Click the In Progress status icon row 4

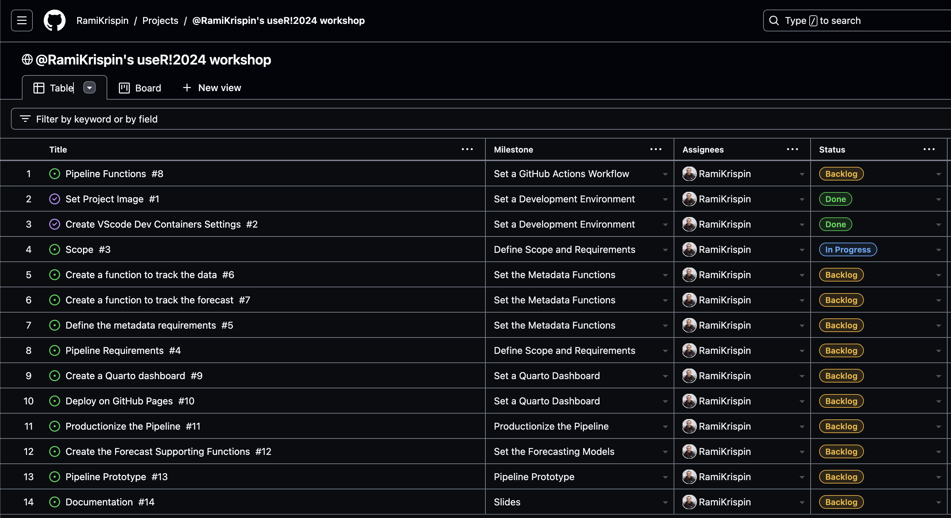(847, 249)
